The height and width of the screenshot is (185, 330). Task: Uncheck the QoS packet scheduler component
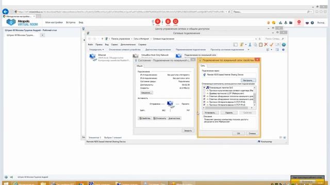[204, 88]
